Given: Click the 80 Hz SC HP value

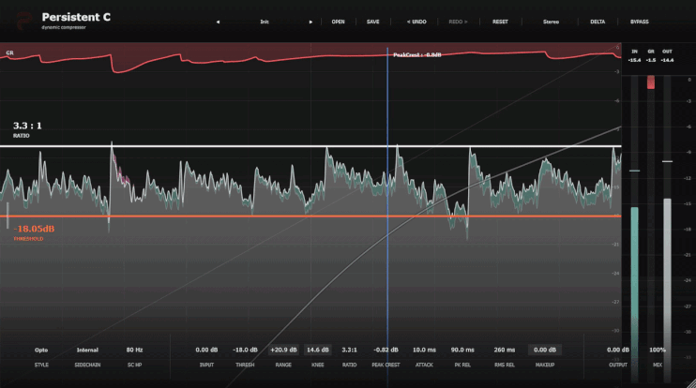Looking at the screenshot, I should point(134,350).
